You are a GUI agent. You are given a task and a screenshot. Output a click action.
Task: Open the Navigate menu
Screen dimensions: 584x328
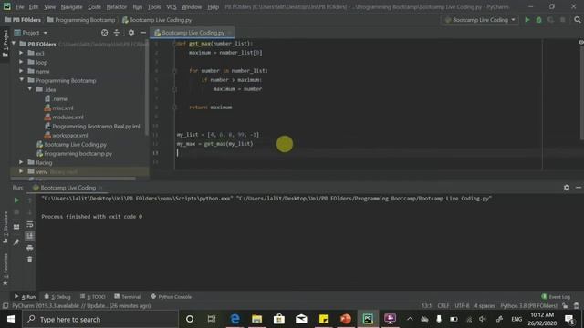(71, 7)
